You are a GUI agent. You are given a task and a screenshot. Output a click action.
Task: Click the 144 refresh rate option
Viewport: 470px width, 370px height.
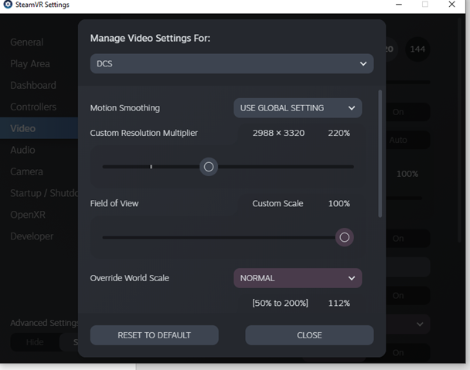click(x=417, y=49)
